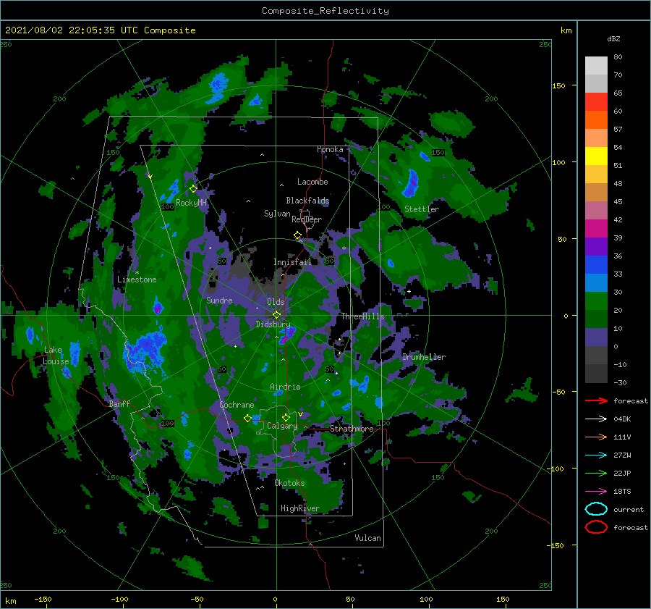651x609 pixels.
Task: Click the Calgary city label
Action: (282, 426)
